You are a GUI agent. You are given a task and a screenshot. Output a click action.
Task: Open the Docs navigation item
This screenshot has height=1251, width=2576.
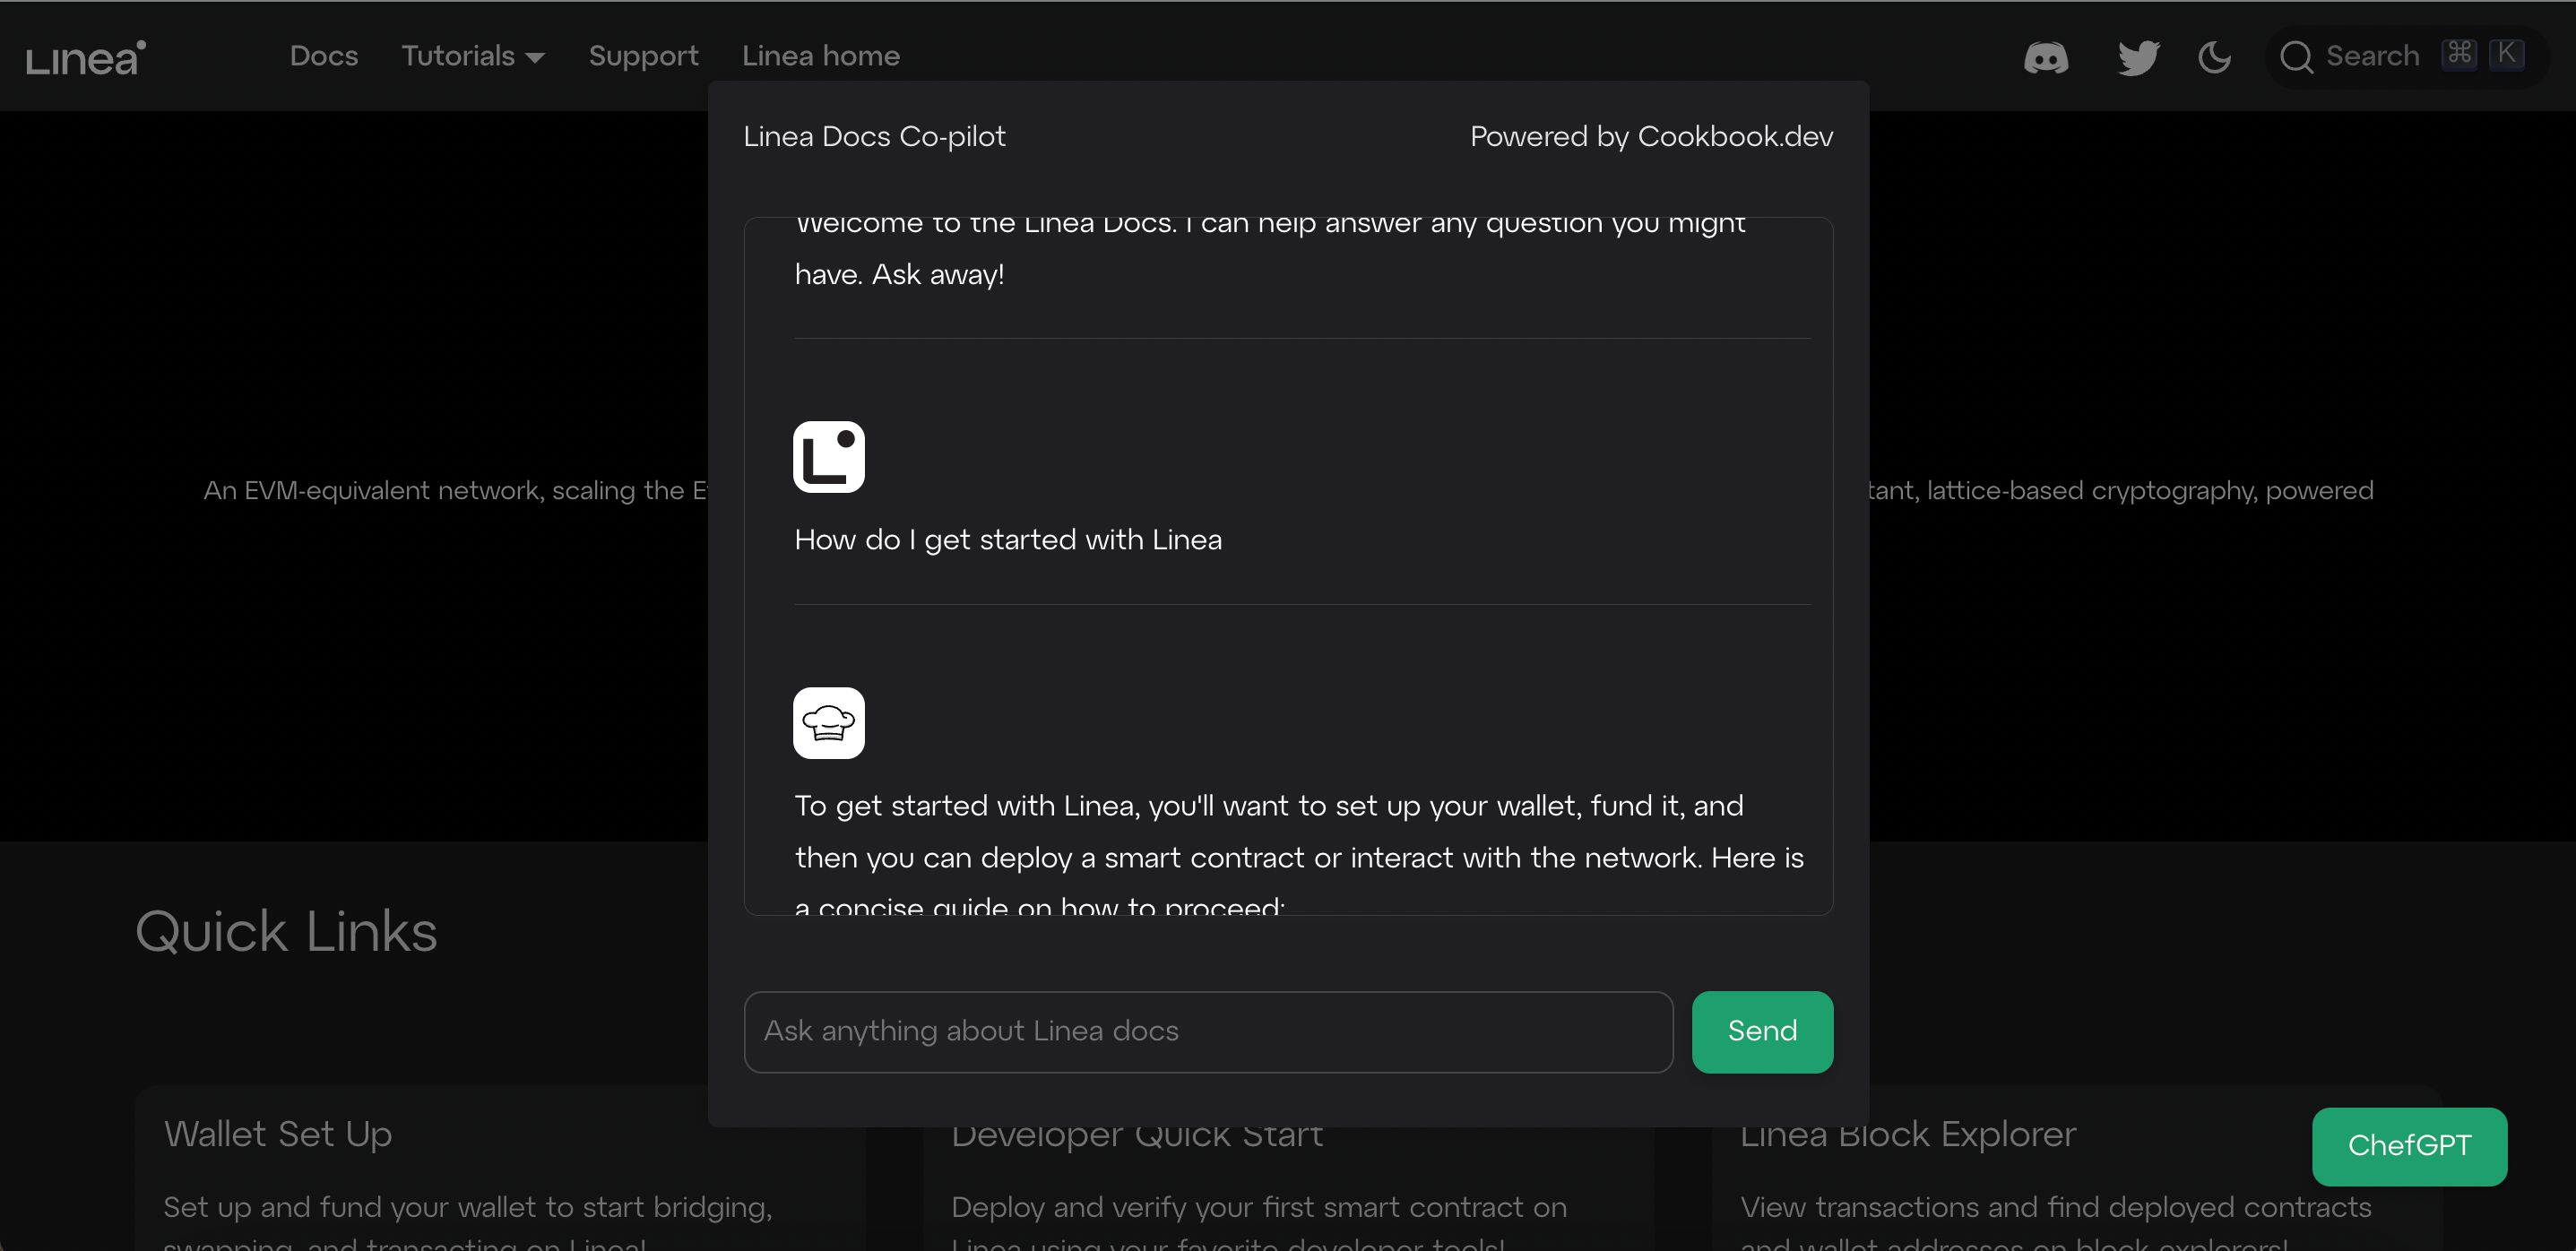pyautogui.click(x=324, y=56)
